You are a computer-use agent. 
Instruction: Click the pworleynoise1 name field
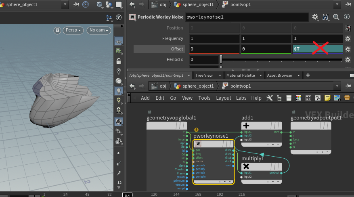(x=247, y=17)
